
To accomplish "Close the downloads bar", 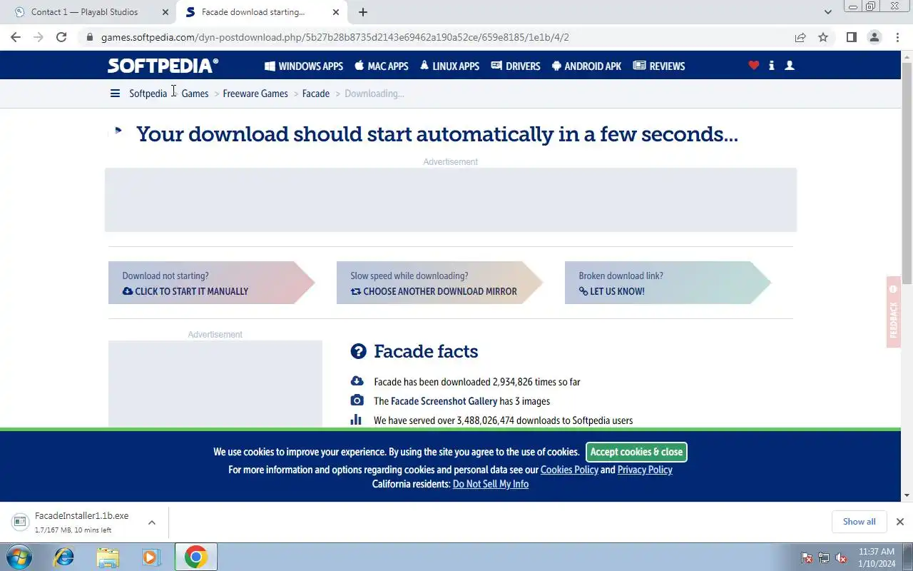I will [x=900, y=522].
